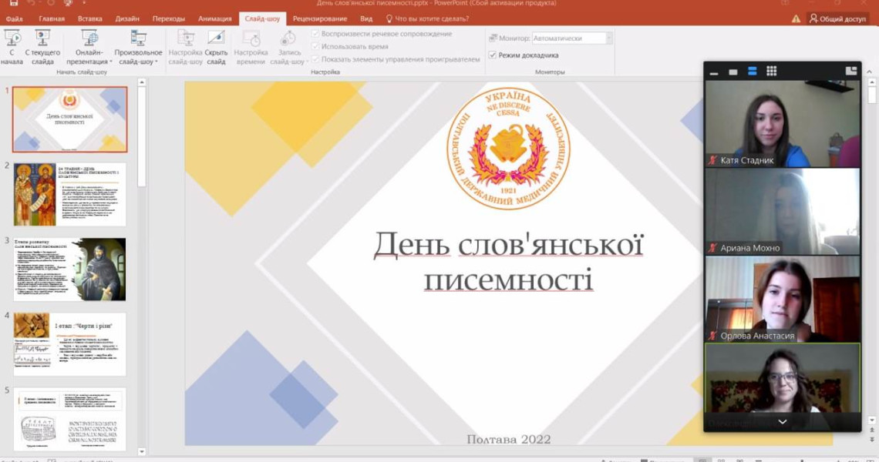Open Произвольное слайд-шоу dropdown
Viewport: 879px width, 462px height.
coord(139,48)
